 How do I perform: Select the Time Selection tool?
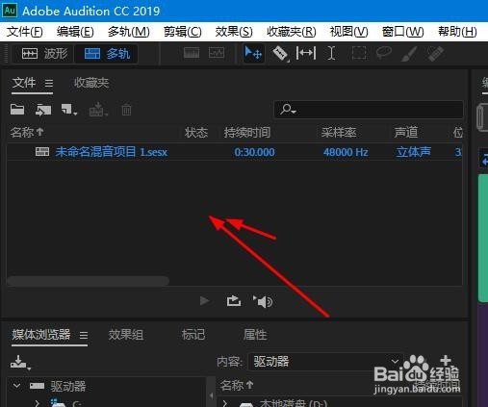332,53
